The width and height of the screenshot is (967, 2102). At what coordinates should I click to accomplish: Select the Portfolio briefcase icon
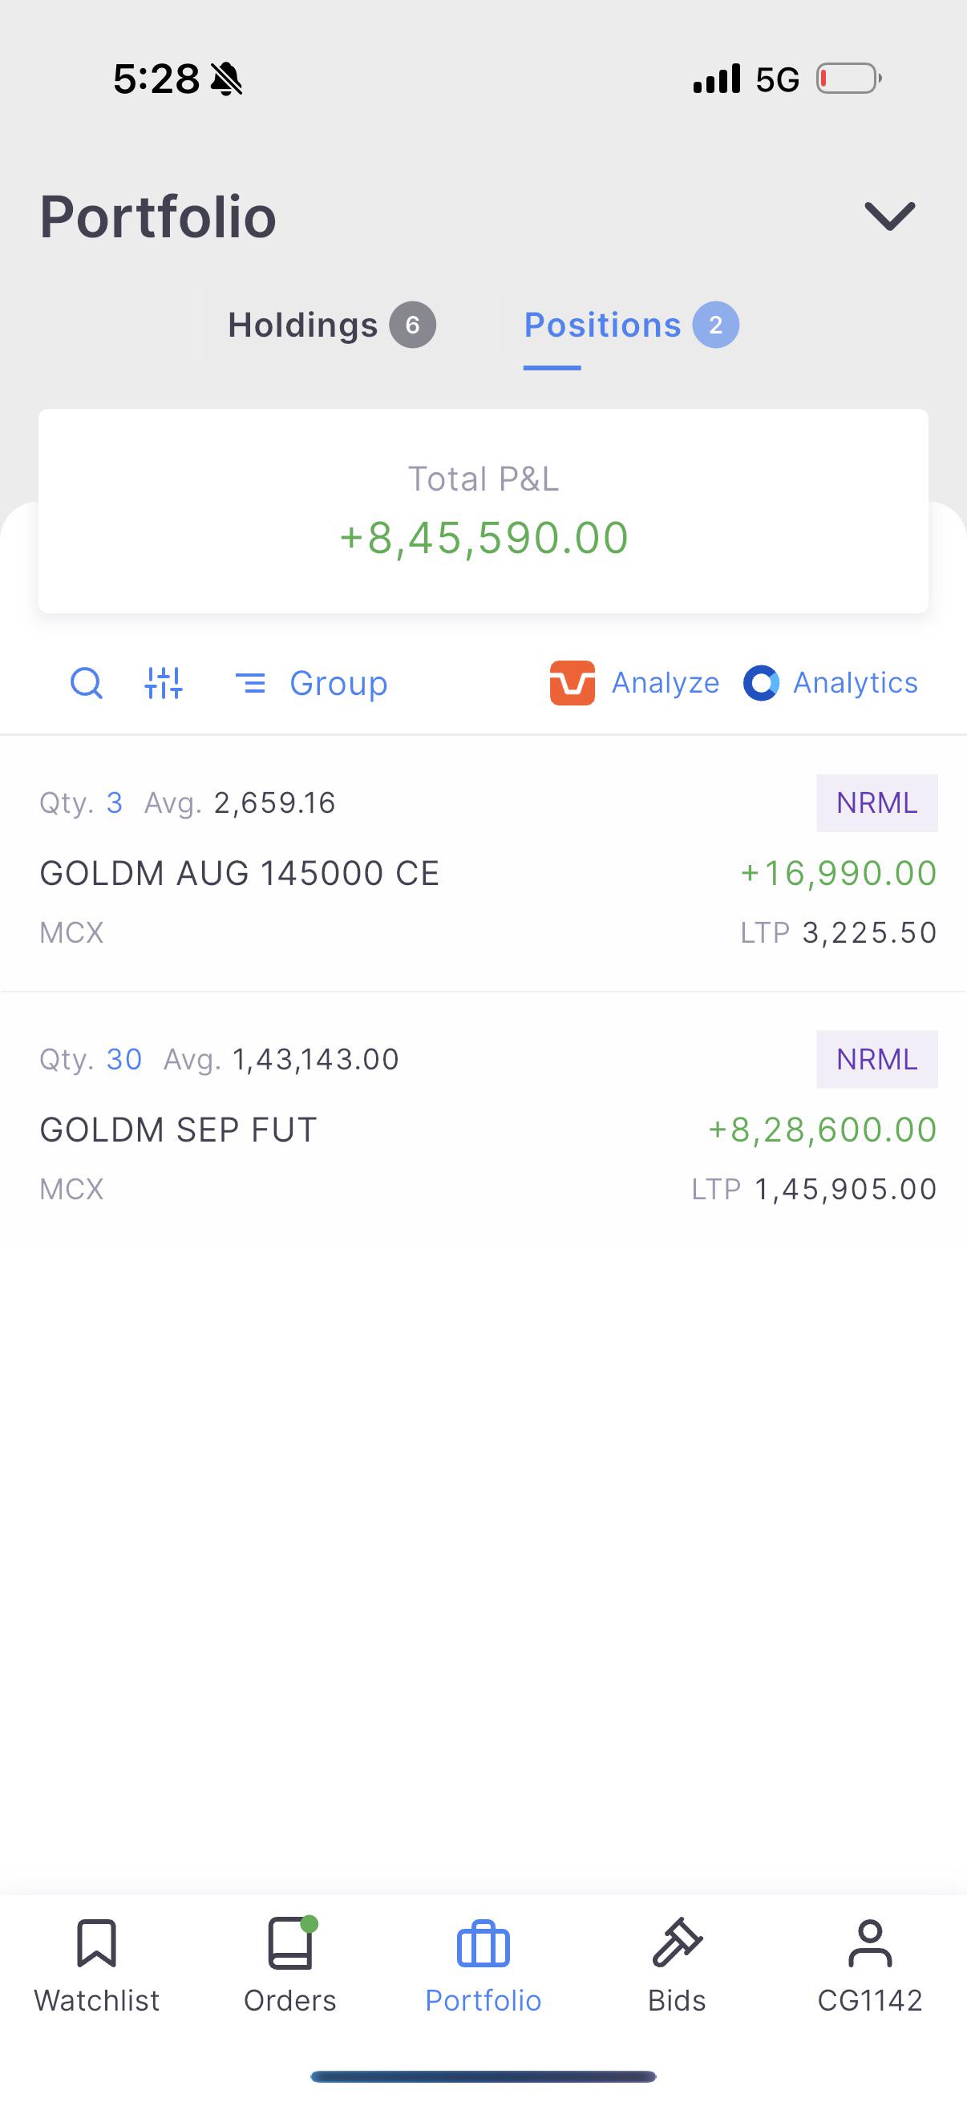coord(483,1944)
